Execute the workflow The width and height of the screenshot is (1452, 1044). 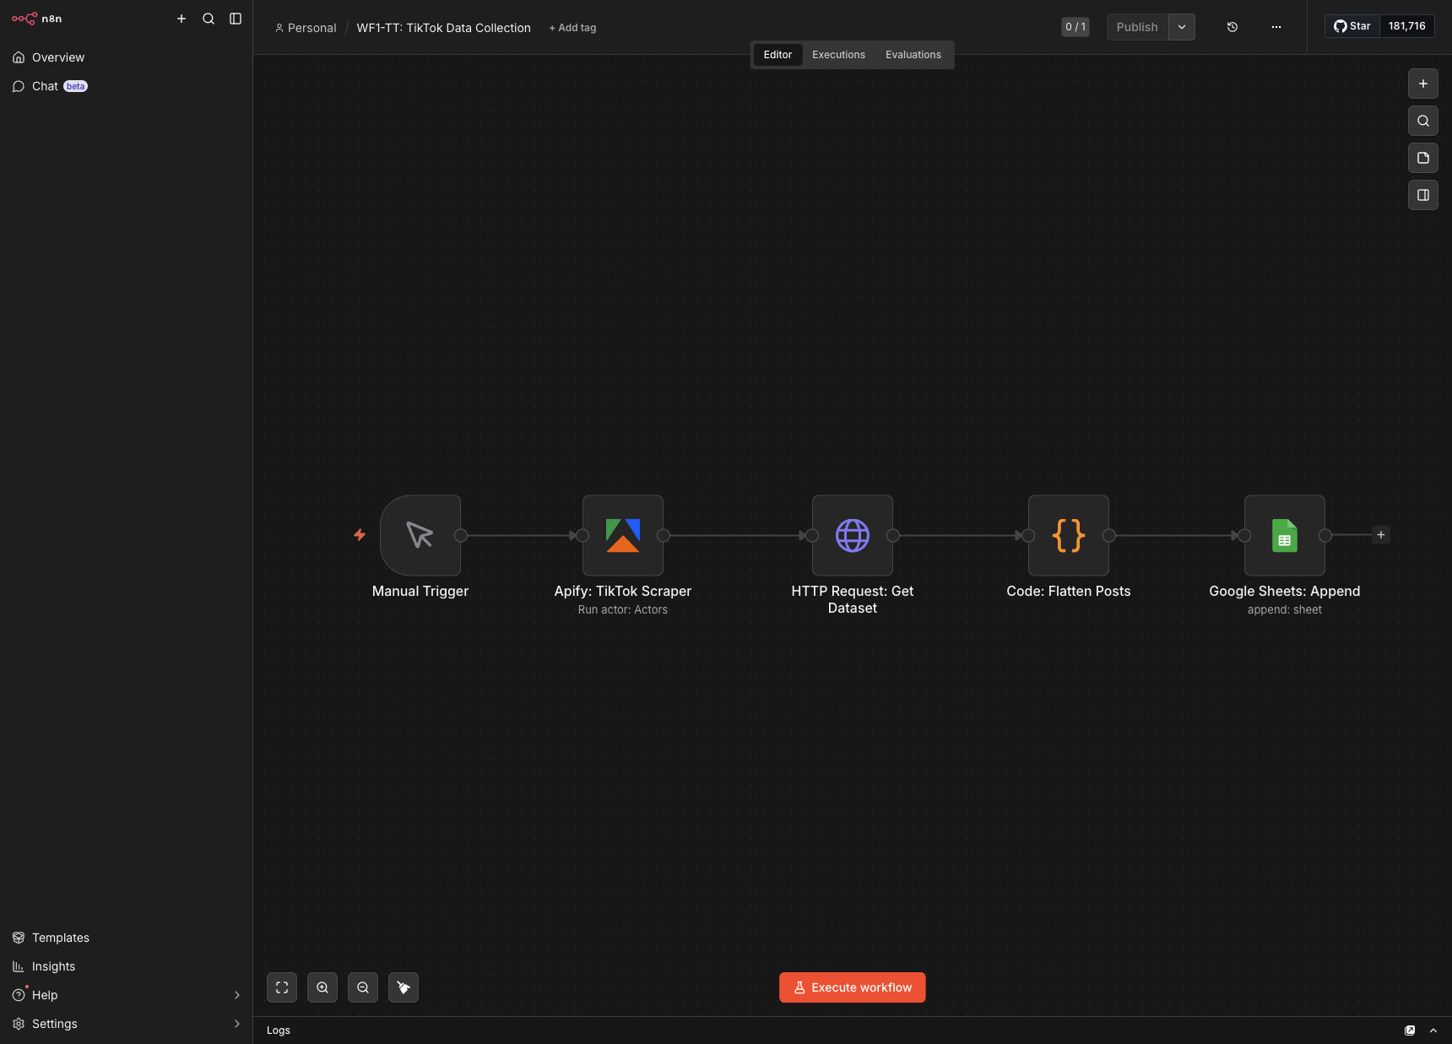coord(853,987)
